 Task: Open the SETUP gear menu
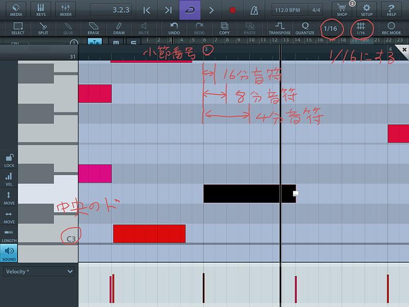click(x=367, y=10)
